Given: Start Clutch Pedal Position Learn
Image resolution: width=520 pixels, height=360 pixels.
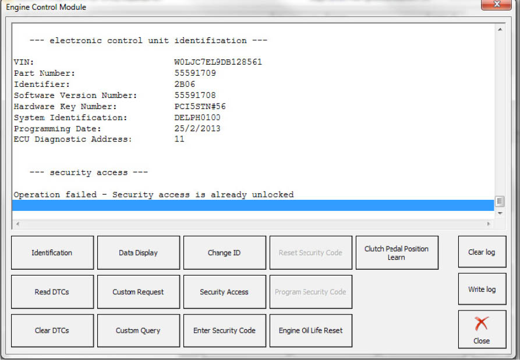Looking at the screenshot, I should 397,253.
